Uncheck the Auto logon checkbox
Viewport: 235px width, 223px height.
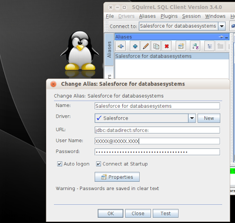[x=59, y=164]
